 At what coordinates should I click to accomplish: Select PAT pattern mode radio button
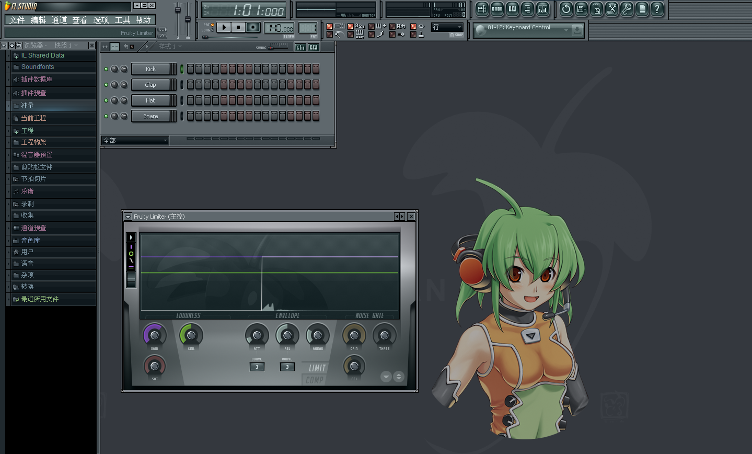point(213,25)
